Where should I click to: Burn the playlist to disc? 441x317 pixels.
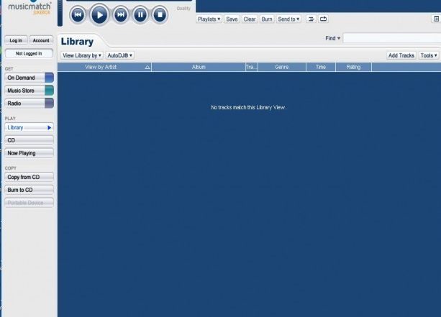point(267,19)
